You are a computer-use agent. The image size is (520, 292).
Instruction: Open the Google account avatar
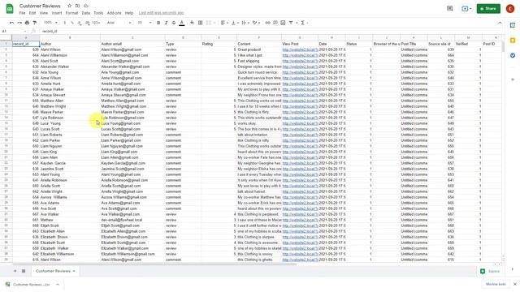click(510, 9)
